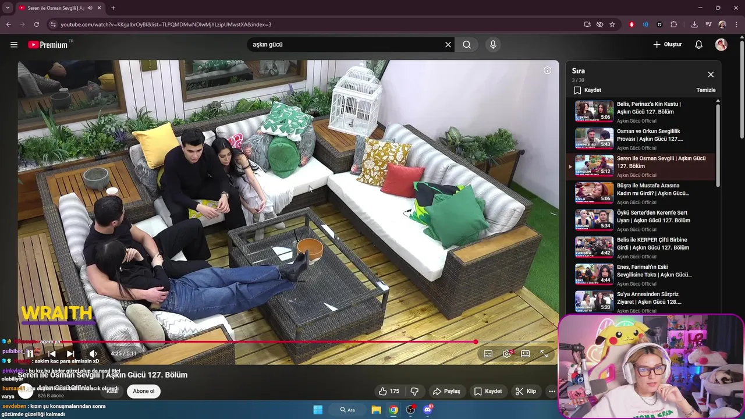The image size is (745, 419).
Task: Subscribe with Abone ol button
Action: pyautogui.click(x=144, y=391)
